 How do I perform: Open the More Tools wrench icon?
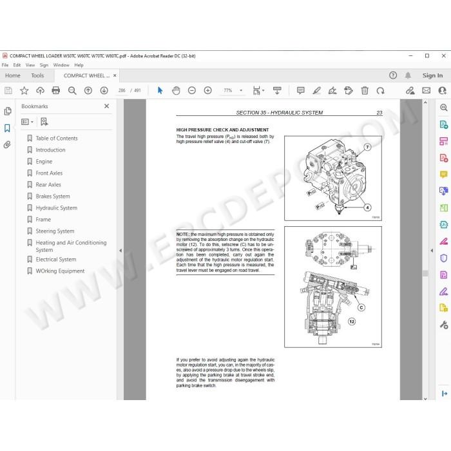point(443,325)
